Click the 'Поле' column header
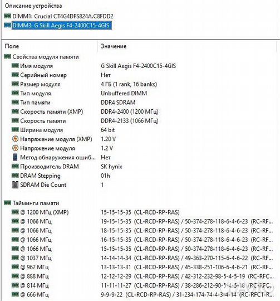This screenshot has width=280, height=301. [x=12, y=46]
